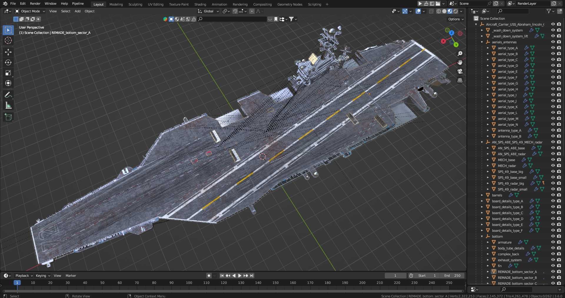
Task: Select the Measure tool
Action: pos(8,105)
